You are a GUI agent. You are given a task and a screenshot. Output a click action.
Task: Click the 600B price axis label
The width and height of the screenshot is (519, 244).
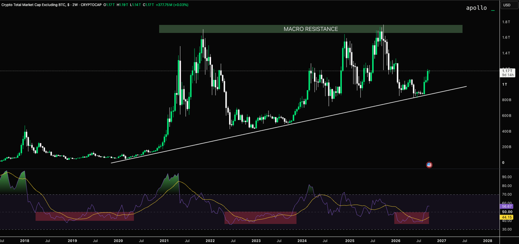tap(506, 116)
